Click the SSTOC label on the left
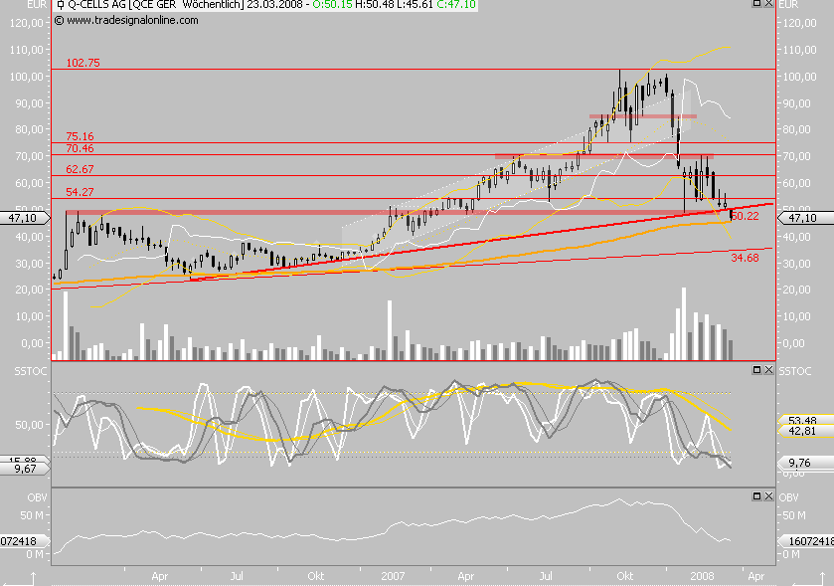The image size is (834, 586). [30, 371]
